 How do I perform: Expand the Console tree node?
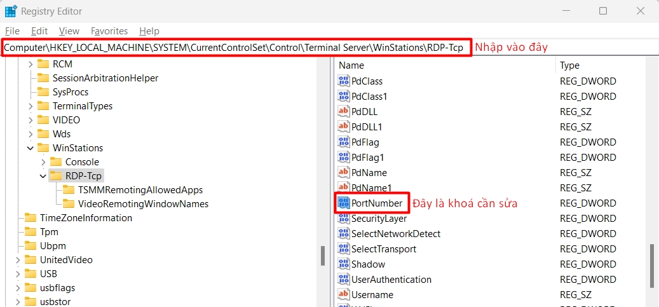click(x=43, y=162)
